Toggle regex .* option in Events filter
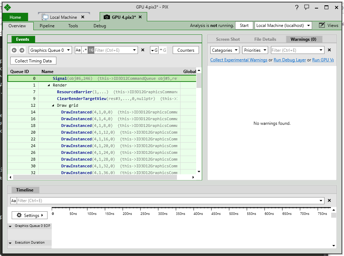The width and height of the screenshot is (344, 256). (85, 50)
